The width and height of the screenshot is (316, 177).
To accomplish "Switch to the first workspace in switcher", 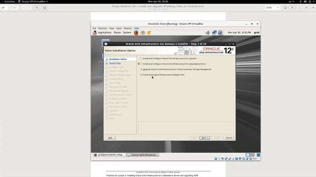I will tap(248, 155).
